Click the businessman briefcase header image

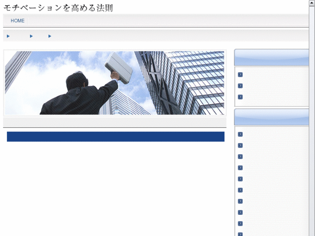(x=115, y=83)
